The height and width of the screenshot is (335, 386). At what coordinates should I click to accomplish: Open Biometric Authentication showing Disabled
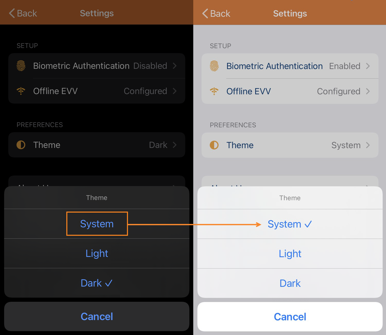click(x=97, y=66)
